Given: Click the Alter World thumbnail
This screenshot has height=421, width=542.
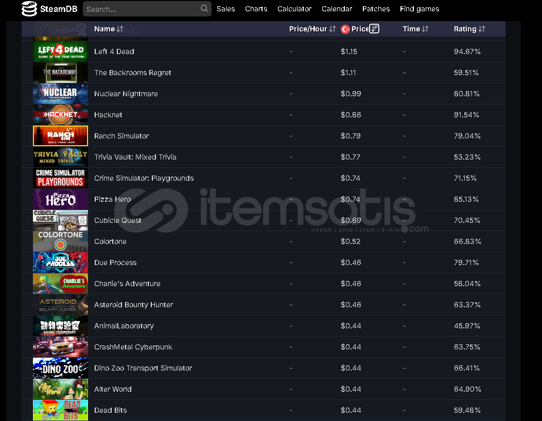Looking at the screenshot, I should [61, 389].
